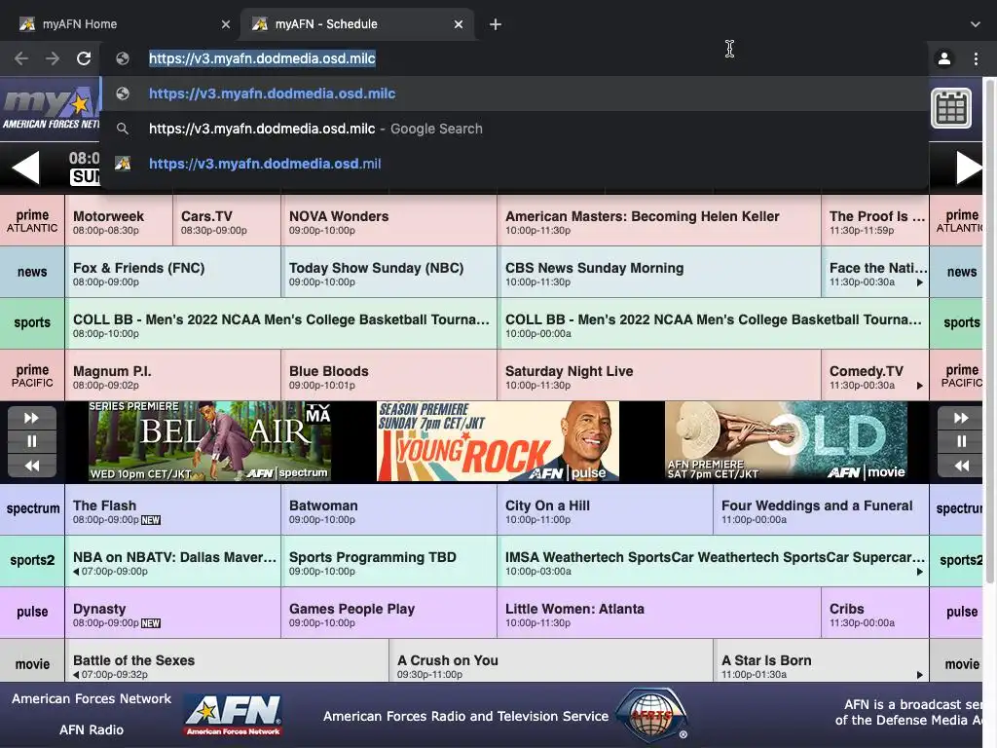The height and width of the screenshot is (748, 997).
Task: Open the Young Rock season premiere banner
Action: pos(498,441)
